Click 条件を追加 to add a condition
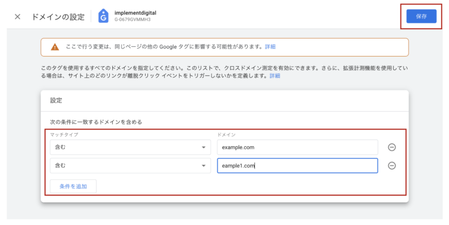 (73, 186)
